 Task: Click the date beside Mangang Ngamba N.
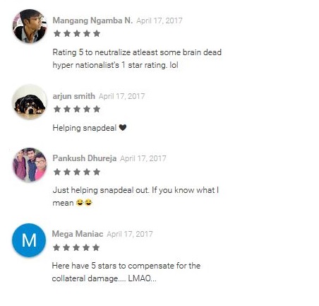tap(159, 20)
